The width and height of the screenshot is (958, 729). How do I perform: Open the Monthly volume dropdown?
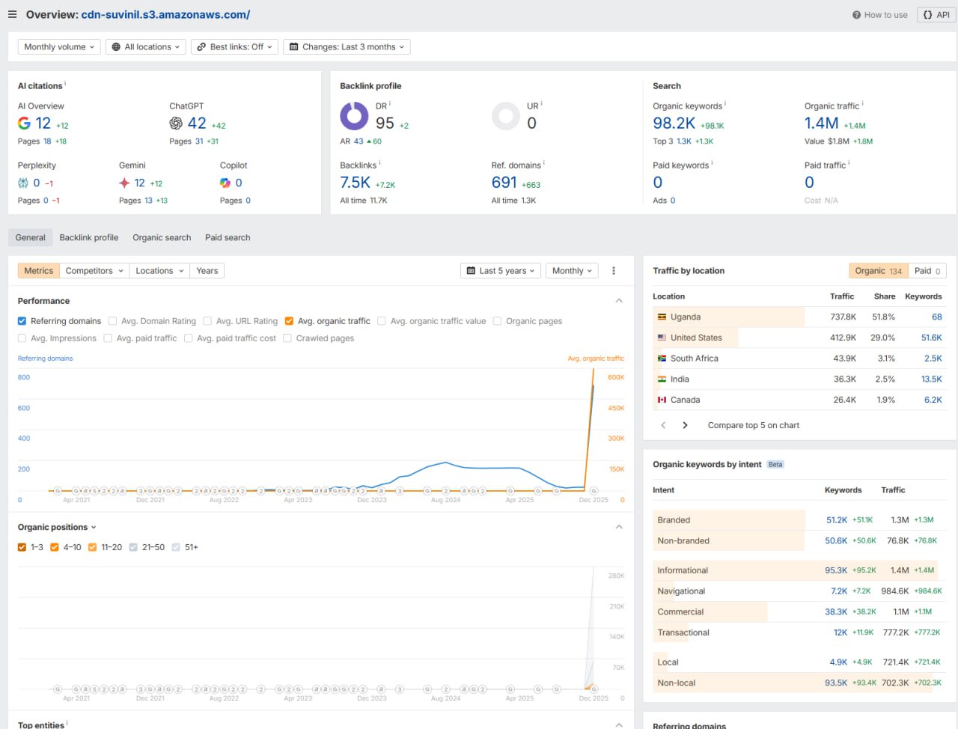click(59, 47)
